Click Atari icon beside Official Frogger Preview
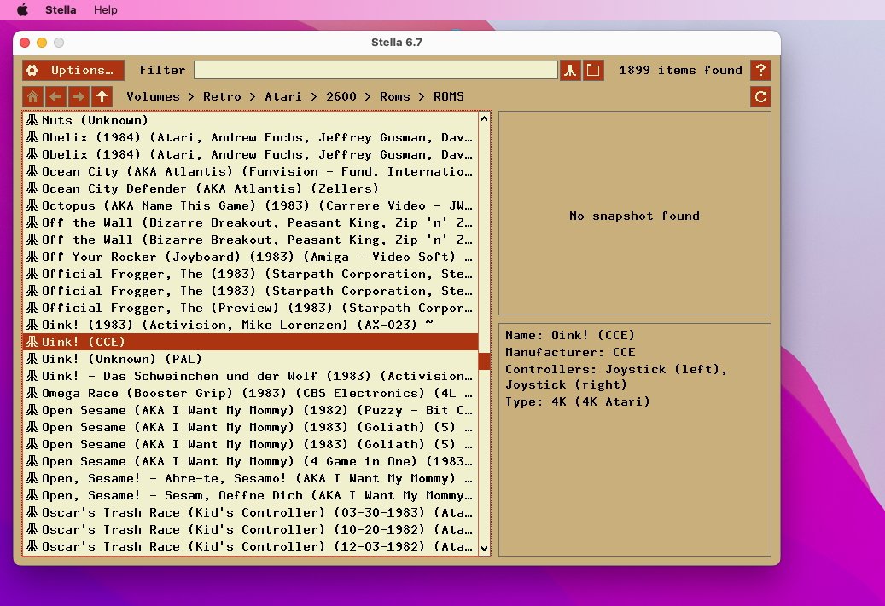The height and width of the screenshot is (606, 885). tap(32, 307)
